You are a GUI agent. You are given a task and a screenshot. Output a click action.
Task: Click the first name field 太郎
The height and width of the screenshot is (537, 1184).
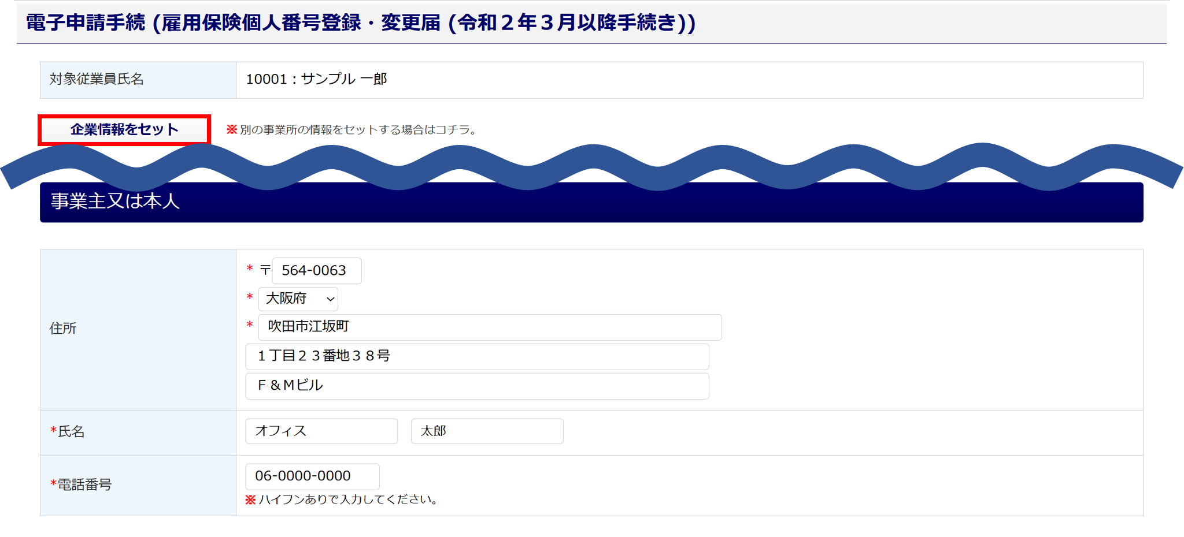[x=486, y=431]
